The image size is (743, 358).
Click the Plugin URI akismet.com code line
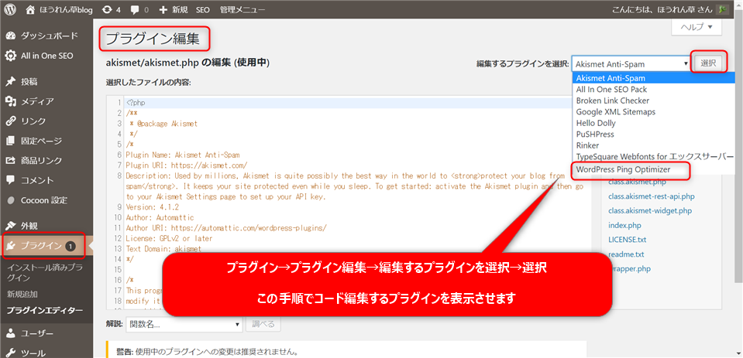pyautogui.click(x=187, y=165)
